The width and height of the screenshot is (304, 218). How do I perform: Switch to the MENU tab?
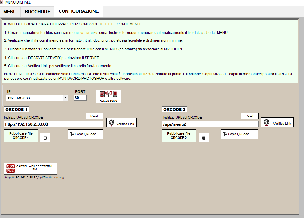click(10, 12)
